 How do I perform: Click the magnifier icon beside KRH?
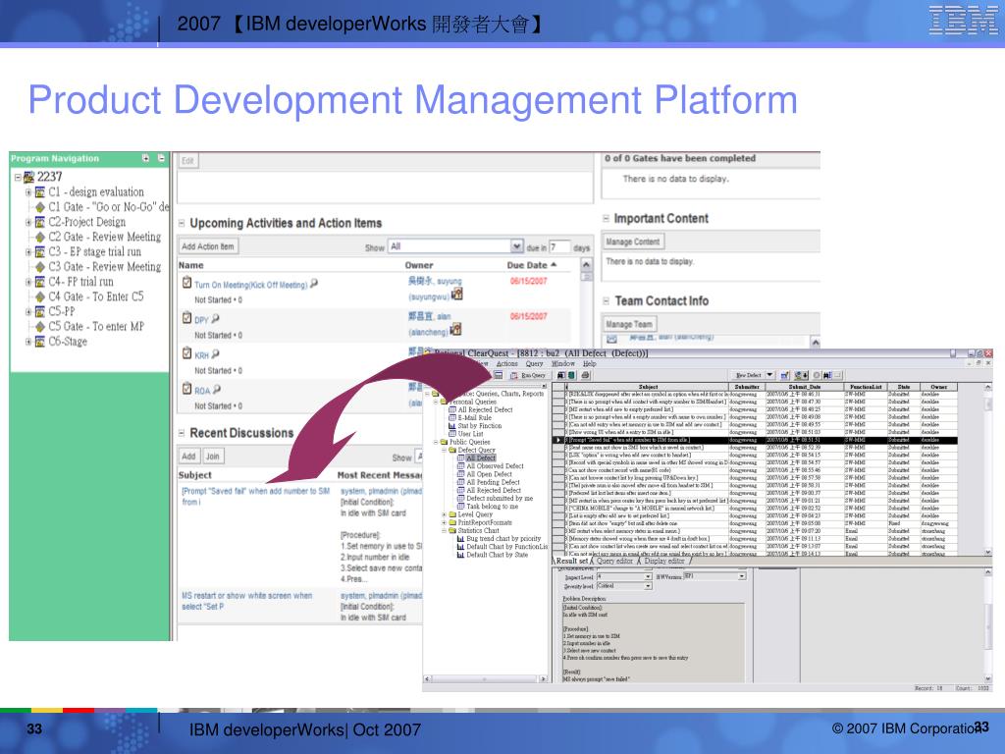pyautogui.click(x=215, y=353)
